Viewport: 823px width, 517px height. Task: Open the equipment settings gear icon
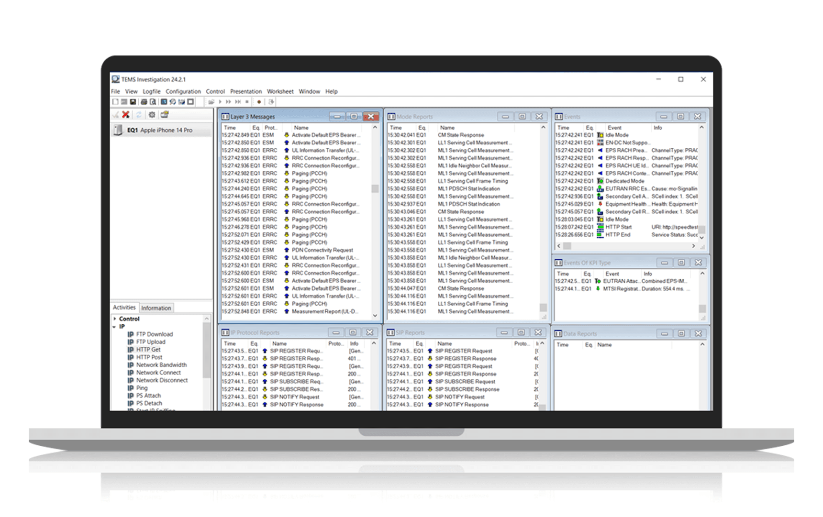(x=152, y=115)
